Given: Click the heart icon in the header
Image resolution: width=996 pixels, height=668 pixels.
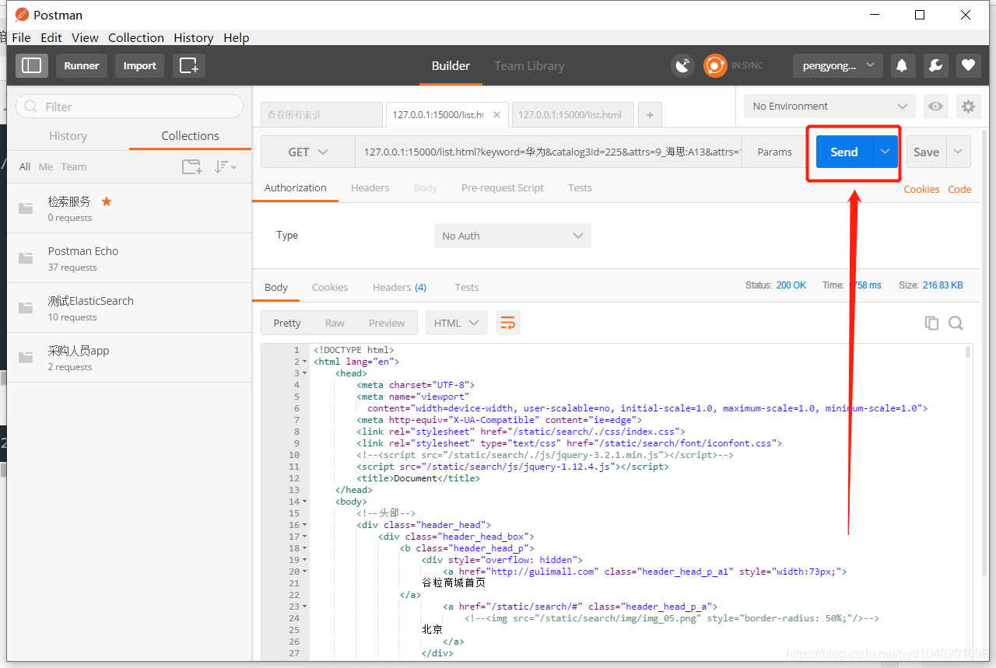Looking at the screenshot, I should coord(968,65).
